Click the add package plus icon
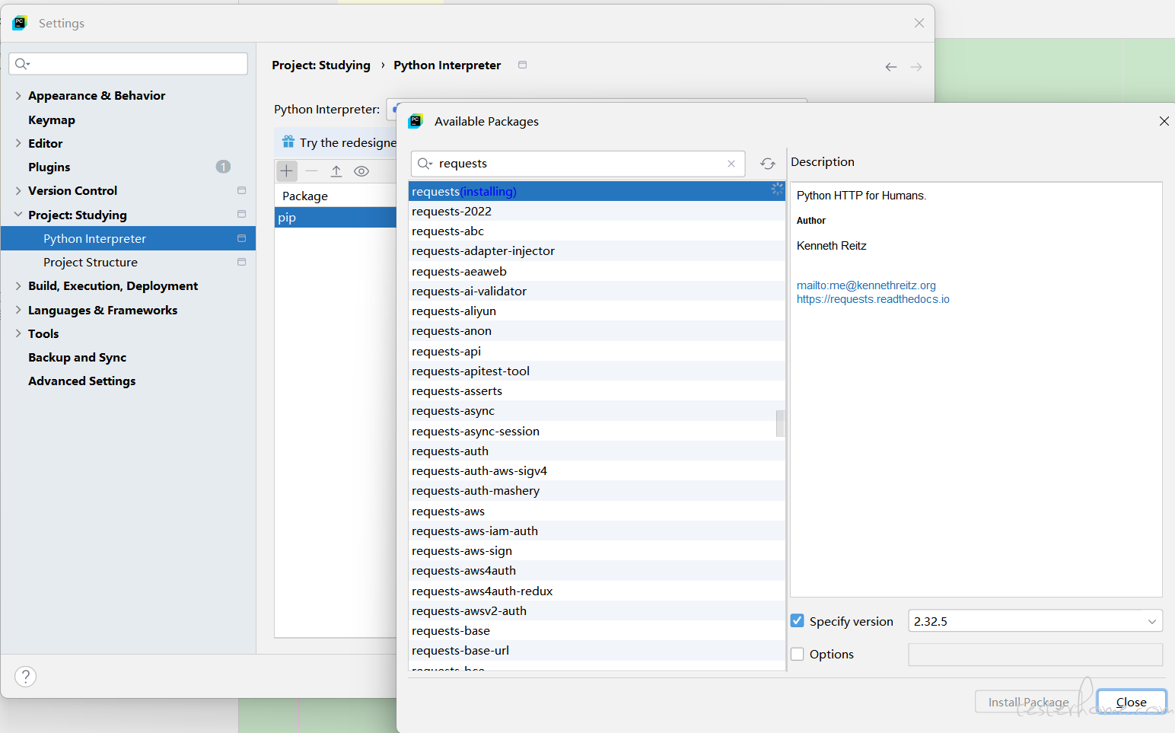Image resolution: width=1175 pixels, height=733 pixels. pyautogui.click(x=286, y=171)
